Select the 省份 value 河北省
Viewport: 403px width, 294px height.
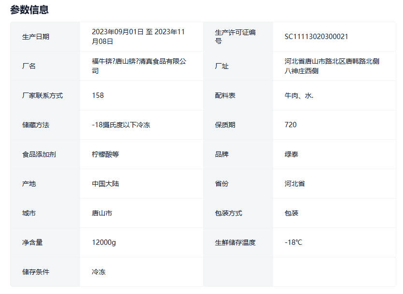pyautogui.click(x=294, y=184)
